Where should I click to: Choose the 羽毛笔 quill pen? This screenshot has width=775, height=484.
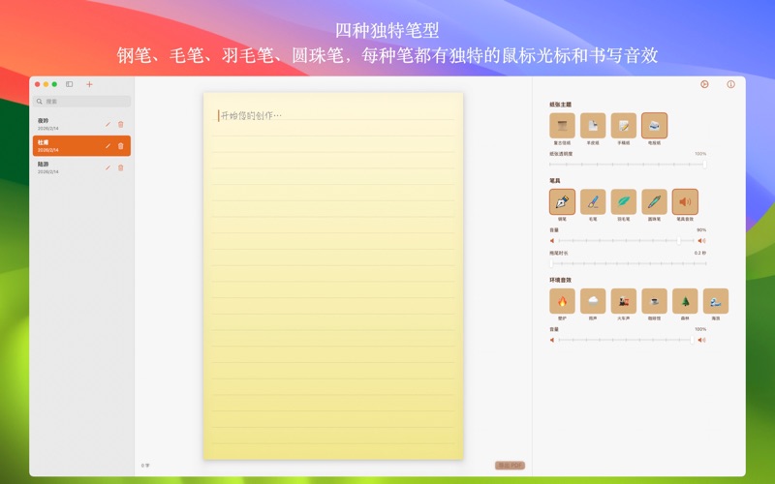click(x=623, y=201)
